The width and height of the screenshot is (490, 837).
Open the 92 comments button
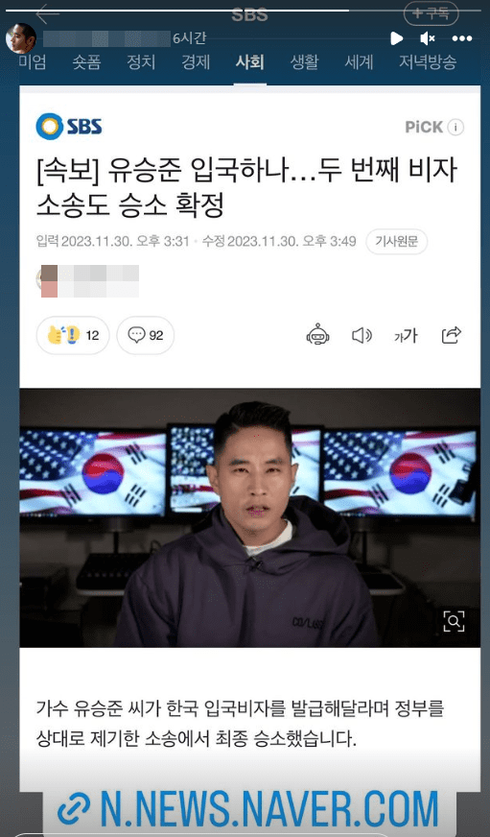(146, 335)
